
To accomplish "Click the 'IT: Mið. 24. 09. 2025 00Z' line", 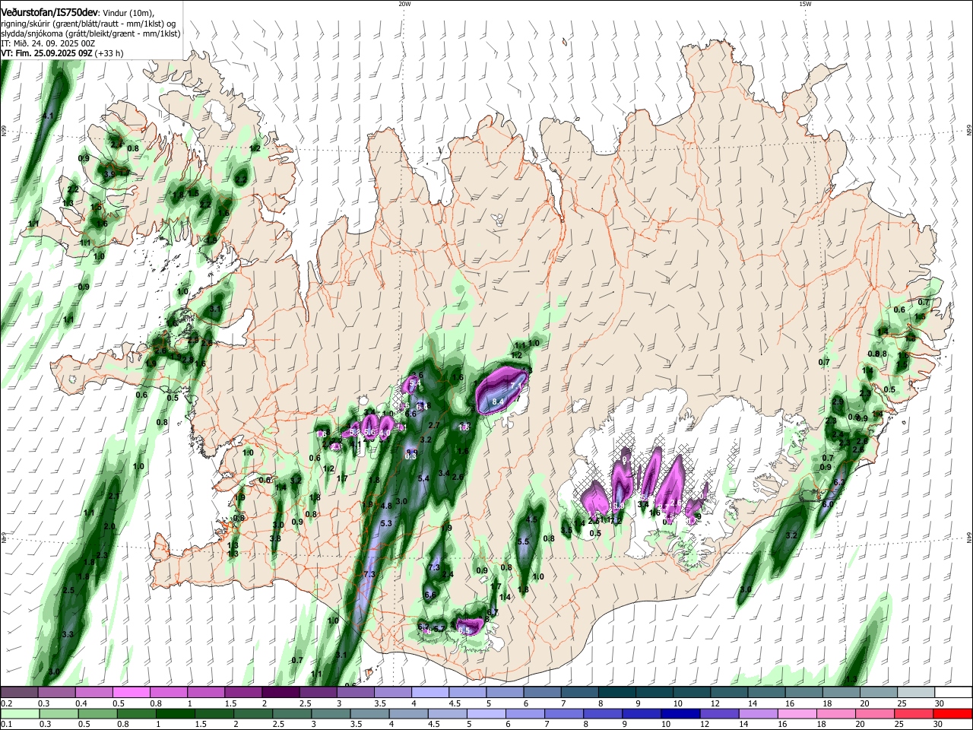I will (x=48, y=43).
